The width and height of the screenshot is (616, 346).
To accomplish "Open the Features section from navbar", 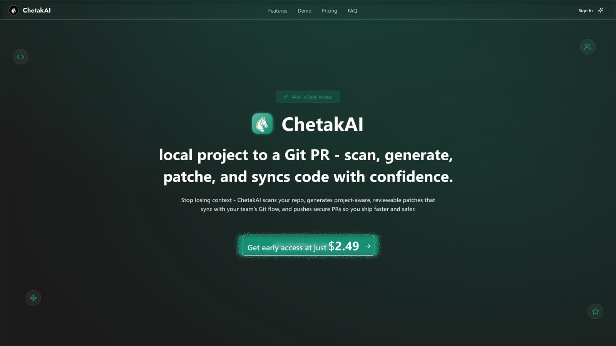I will point(278,11).
